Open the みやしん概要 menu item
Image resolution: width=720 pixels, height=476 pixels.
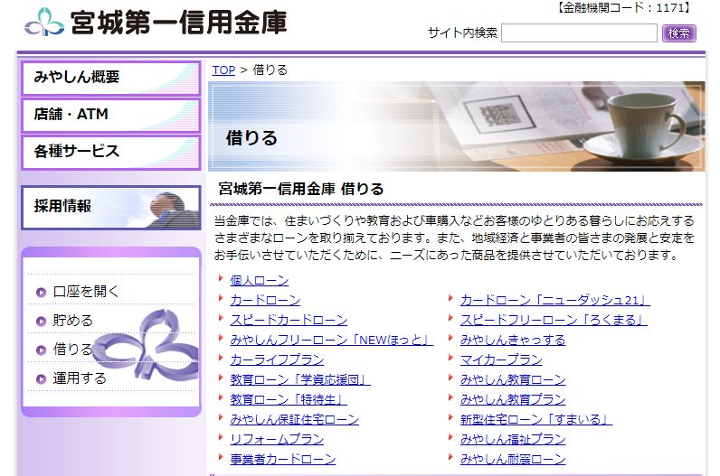[111, 79]
